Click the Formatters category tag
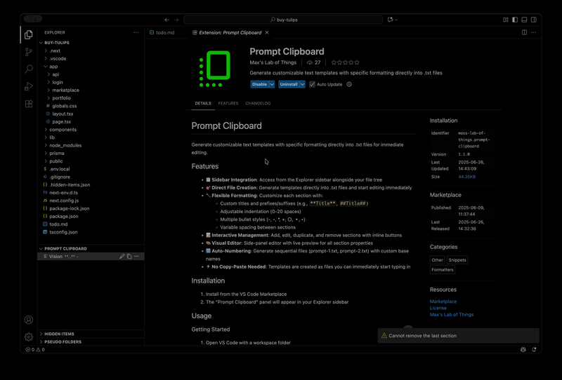Screen dimensions: 562x380 (x=443, y=270)
